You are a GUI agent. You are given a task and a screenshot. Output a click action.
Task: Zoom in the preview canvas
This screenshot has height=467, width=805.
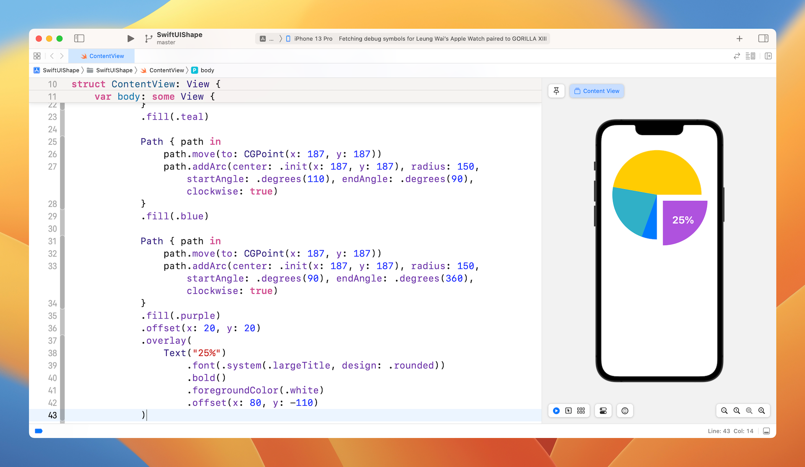tap(762, 411)
